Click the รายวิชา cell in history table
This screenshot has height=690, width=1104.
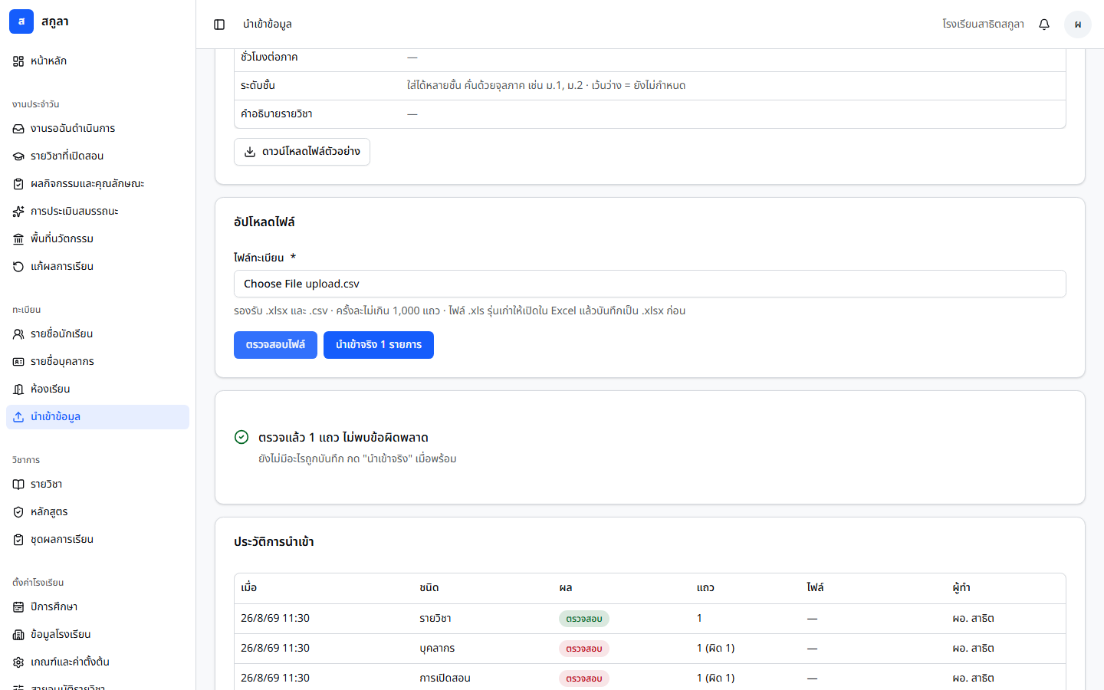tap(435, 619)
